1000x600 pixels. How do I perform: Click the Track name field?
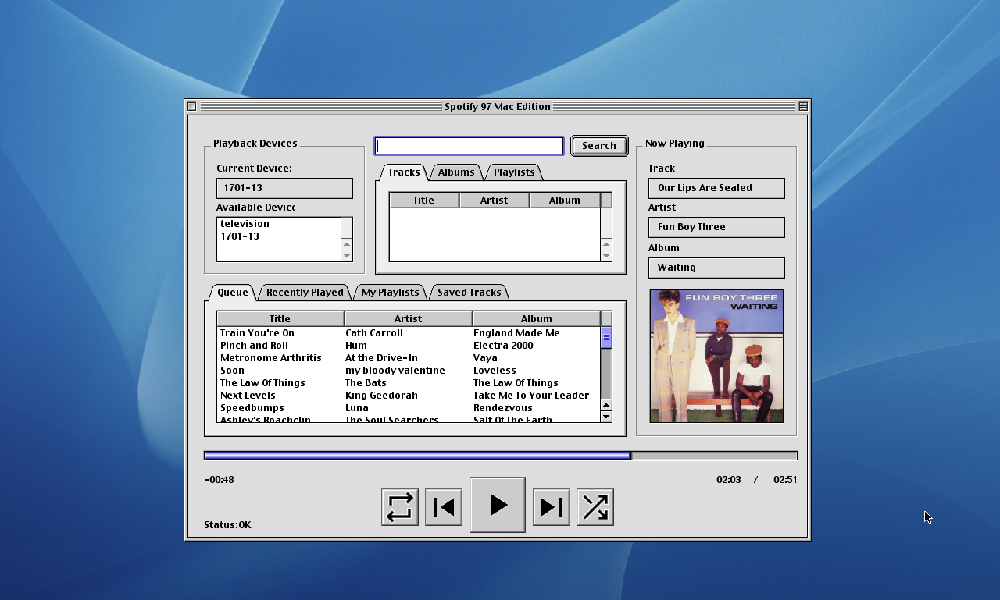[716, 188]
